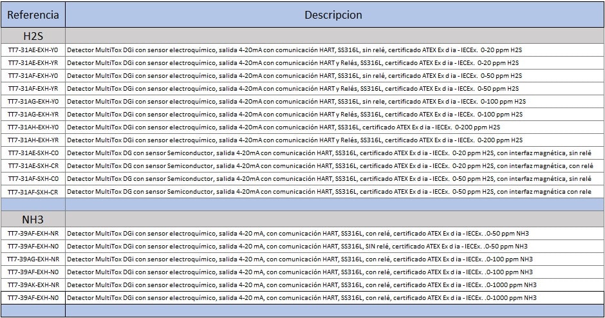Click reference cell TT7-31AE-EXH-YR
The height and width of the screenshot is (318, 605).
(33, 62)
